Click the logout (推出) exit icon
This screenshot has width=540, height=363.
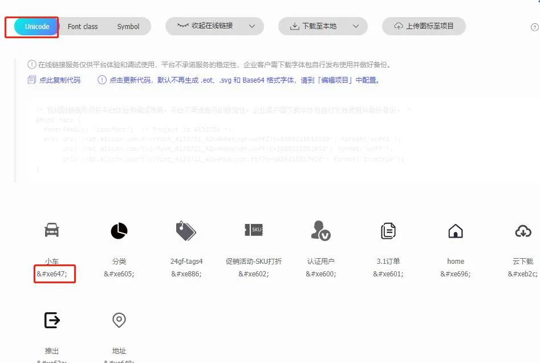coord(52,320)
